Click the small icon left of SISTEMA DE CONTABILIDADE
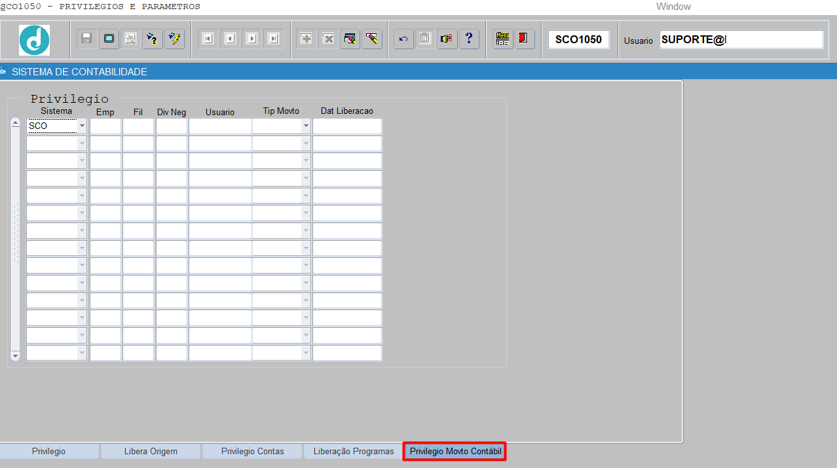 pyautogui.click(x=3, y=71)
